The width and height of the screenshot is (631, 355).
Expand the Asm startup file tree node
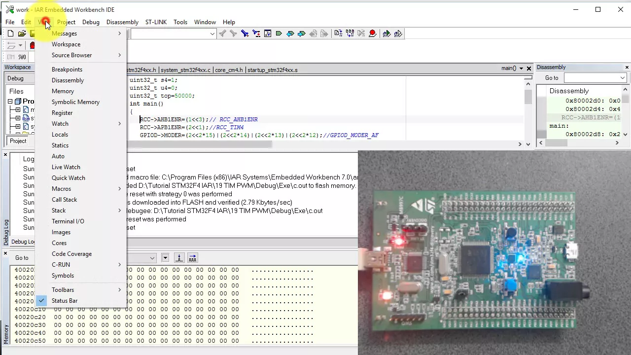tap(18, 118)
